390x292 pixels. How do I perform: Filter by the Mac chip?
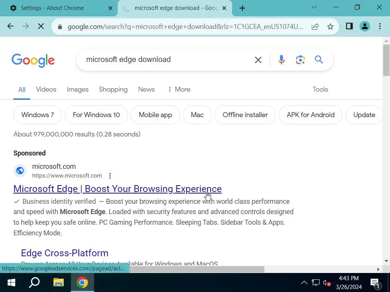tap(197, 115)
